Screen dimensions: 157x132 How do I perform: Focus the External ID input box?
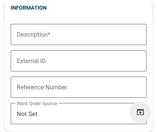[78, 61]
